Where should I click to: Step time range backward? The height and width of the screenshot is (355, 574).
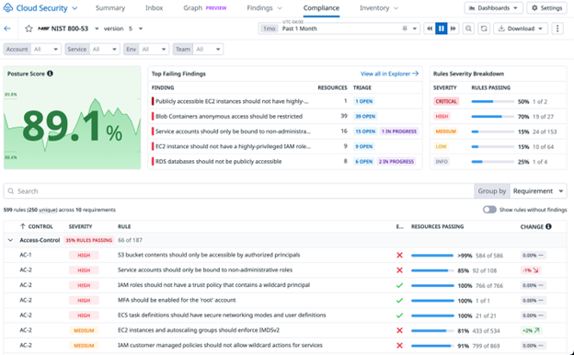tap(430, 29)
